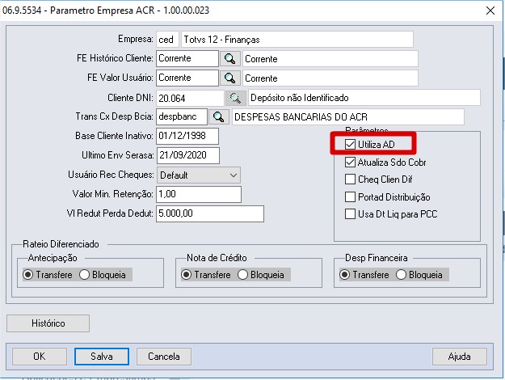Select Transfere under Antecipação
This screenshot has width=505, height=380.
tap(28, 275)
